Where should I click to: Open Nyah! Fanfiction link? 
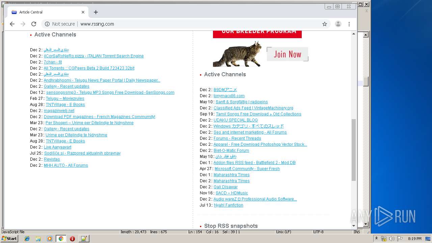coord(228,205)
